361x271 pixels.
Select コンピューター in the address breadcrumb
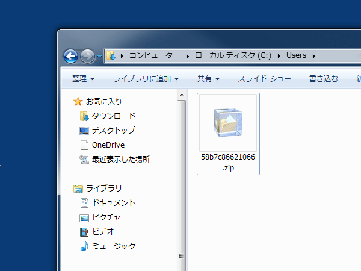pyautogui.click(x=155, y=55)
